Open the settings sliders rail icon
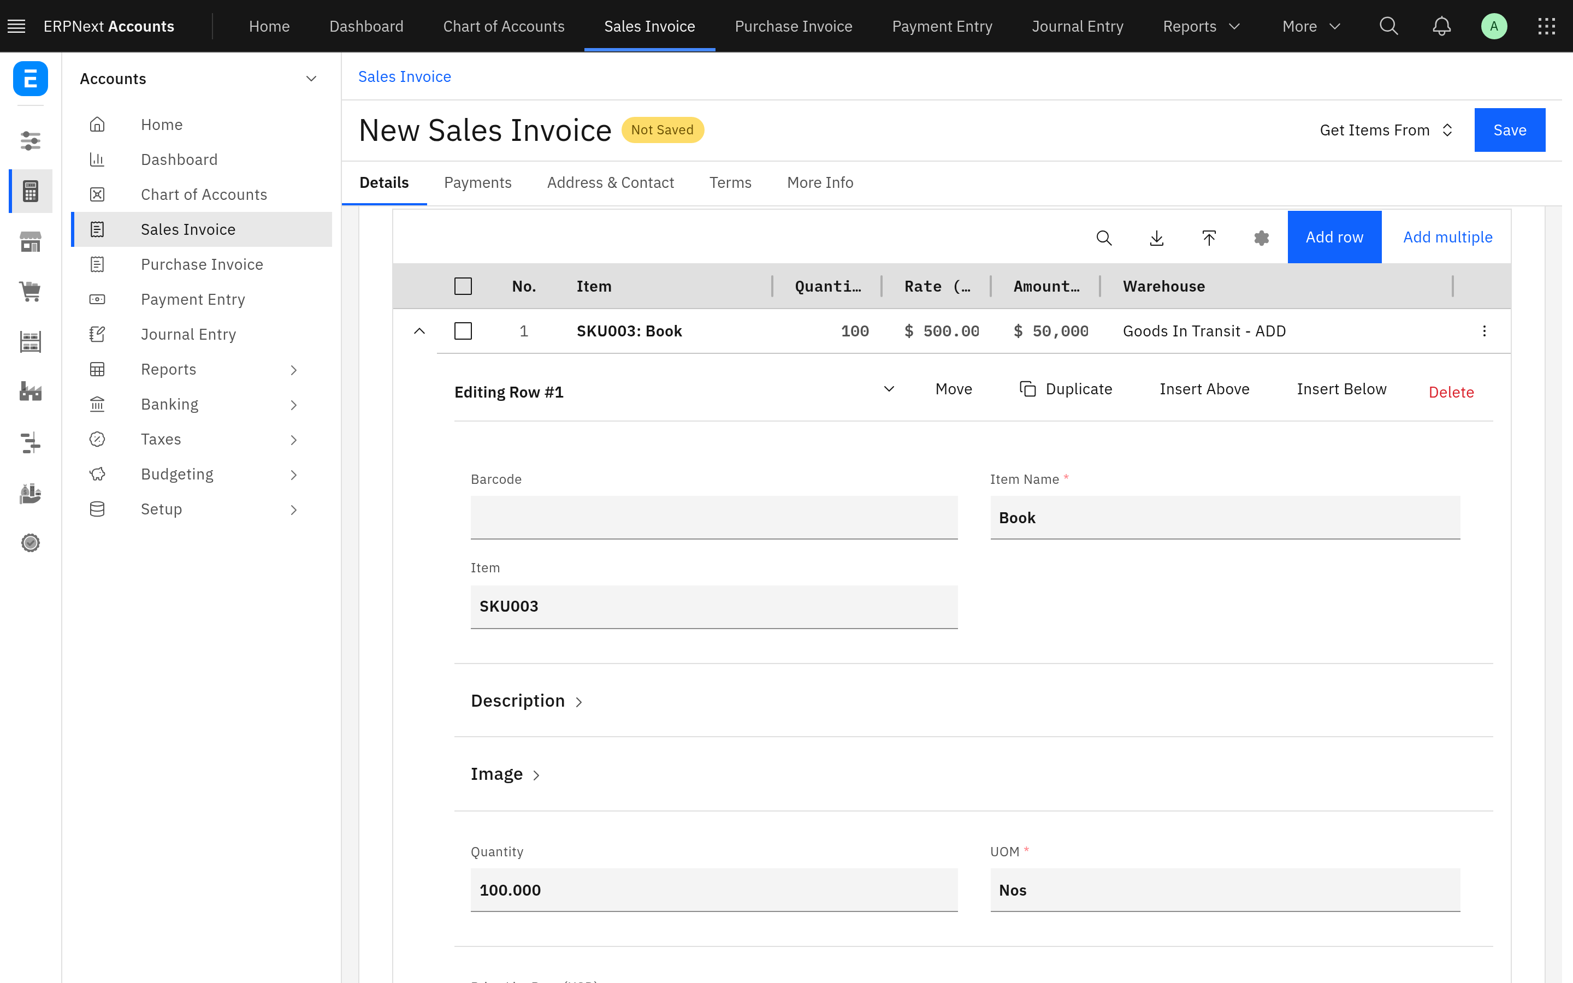The height and width of the screenshot is (983, 1573). click(31, 140)
